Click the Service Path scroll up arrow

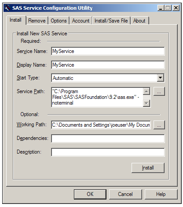point(146,91)
